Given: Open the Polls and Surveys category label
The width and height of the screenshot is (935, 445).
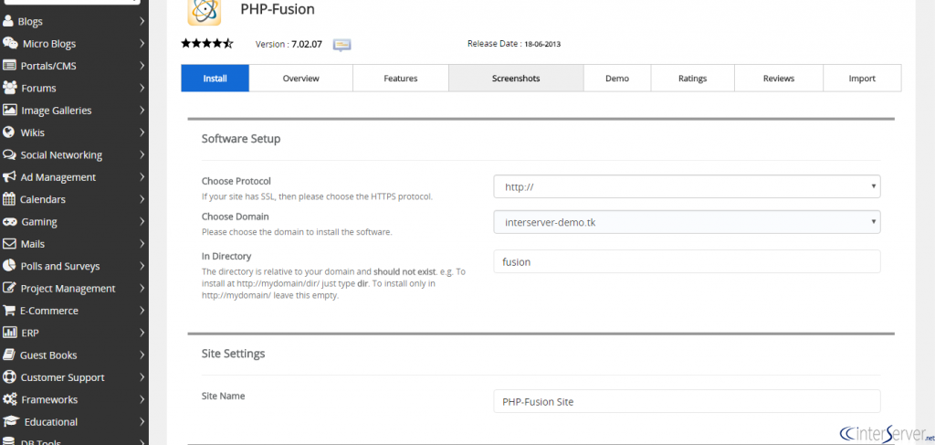Looking at the screenshot, I should click(x=60, y=266).
